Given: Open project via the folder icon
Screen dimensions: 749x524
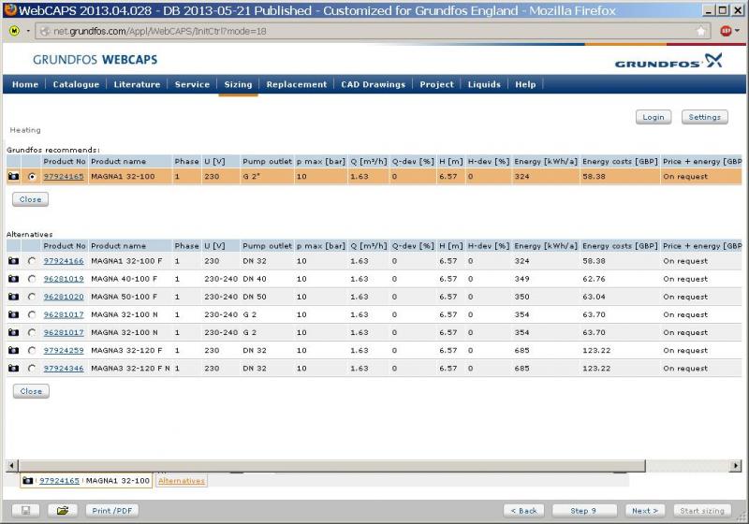Looking at the screenshot, I should pyautogui.click(x=62, y=511).
